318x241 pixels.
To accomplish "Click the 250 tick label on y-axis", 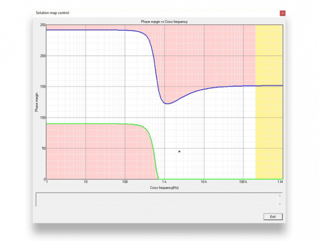I will [42, 25].
